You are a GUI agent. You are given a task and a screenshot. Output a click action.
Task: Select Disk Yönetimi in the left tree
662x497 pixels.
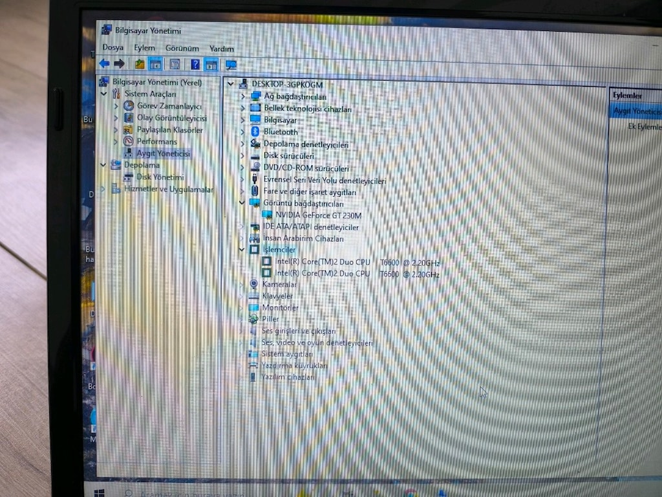coord(160,177)
